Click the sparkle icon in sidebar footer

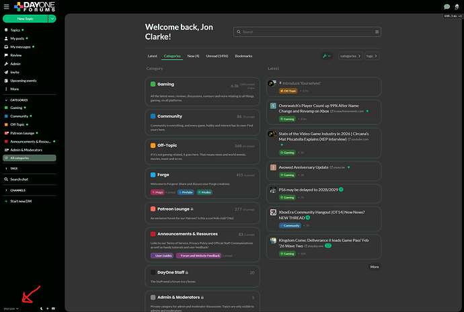coord(47,309)
